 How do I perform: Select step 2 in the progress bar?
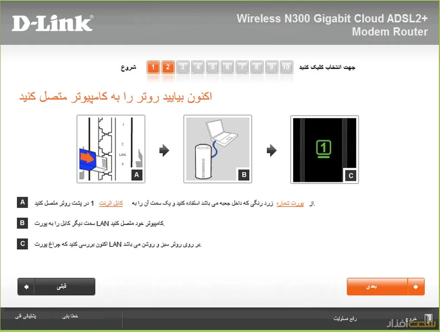(x=168, y=67)
